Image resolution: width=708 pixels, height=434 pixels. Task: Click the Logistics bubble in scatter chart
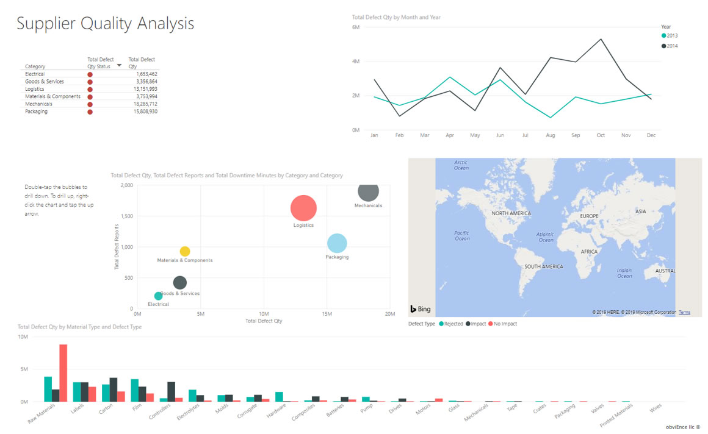click(x=303, y=208)
